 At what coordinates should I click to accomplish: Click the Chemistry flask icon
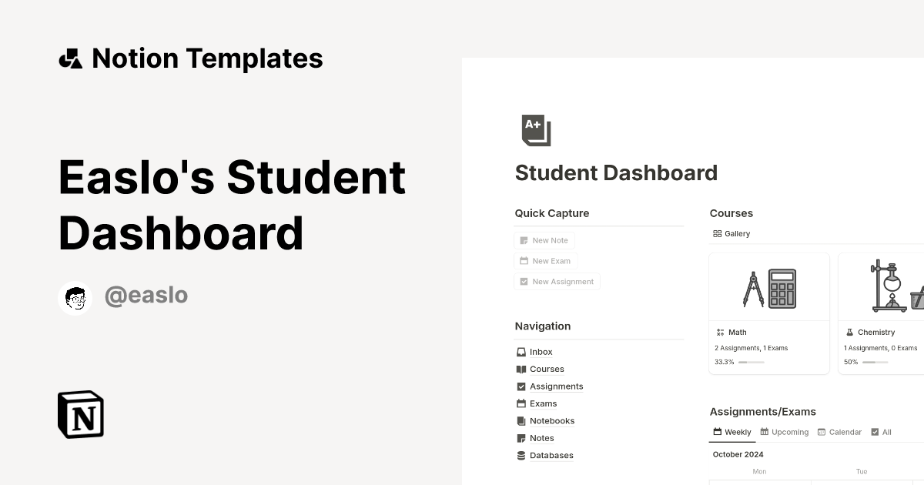point(849,332)
